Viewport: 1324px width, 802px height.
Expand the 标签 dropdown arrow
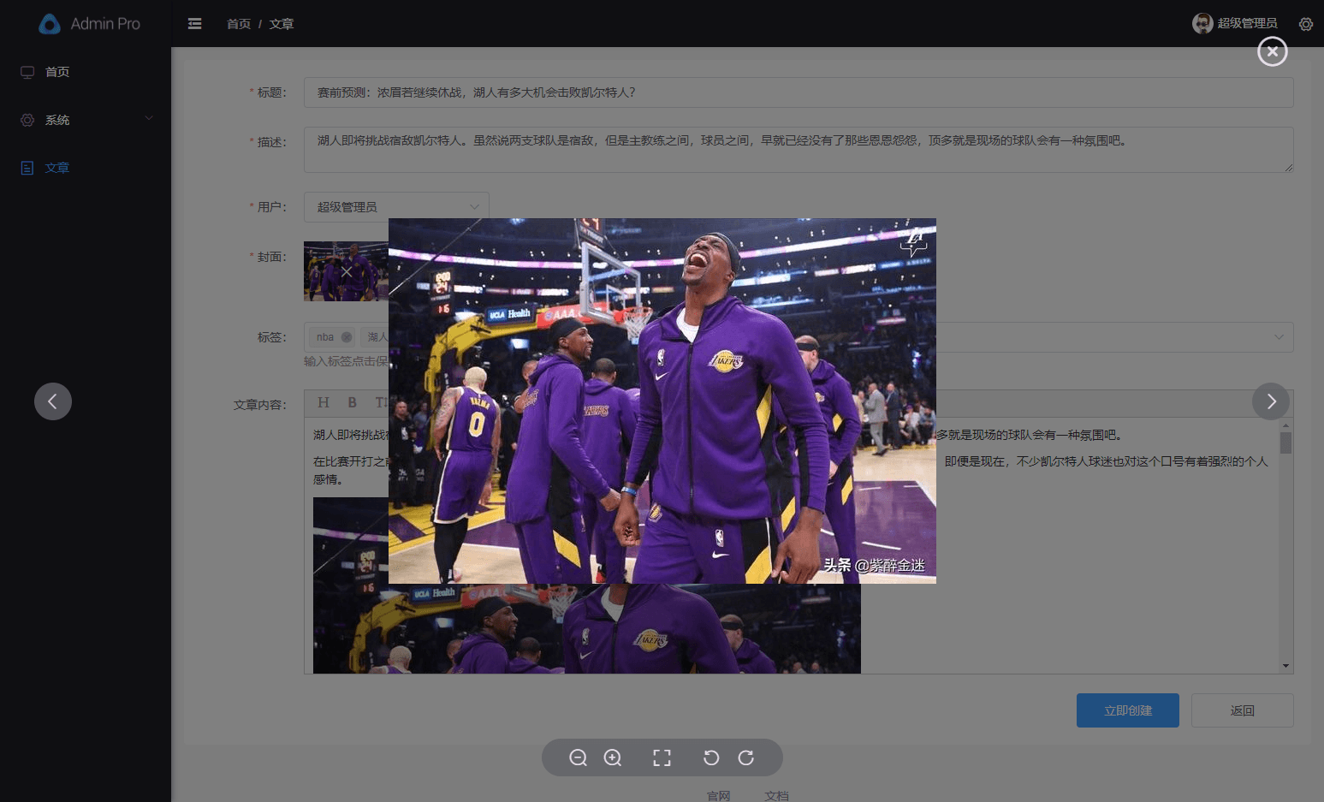pyautogui.click(x=1279, y=337)
